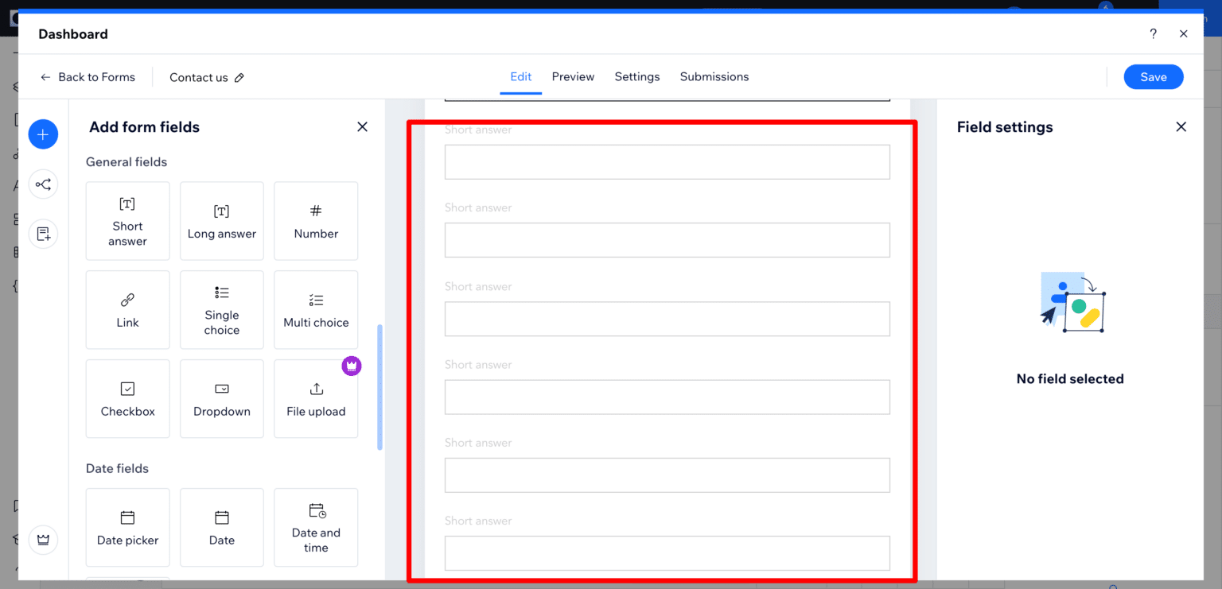
Task: Add a Short answer field
Action: (x=127, y=221)
